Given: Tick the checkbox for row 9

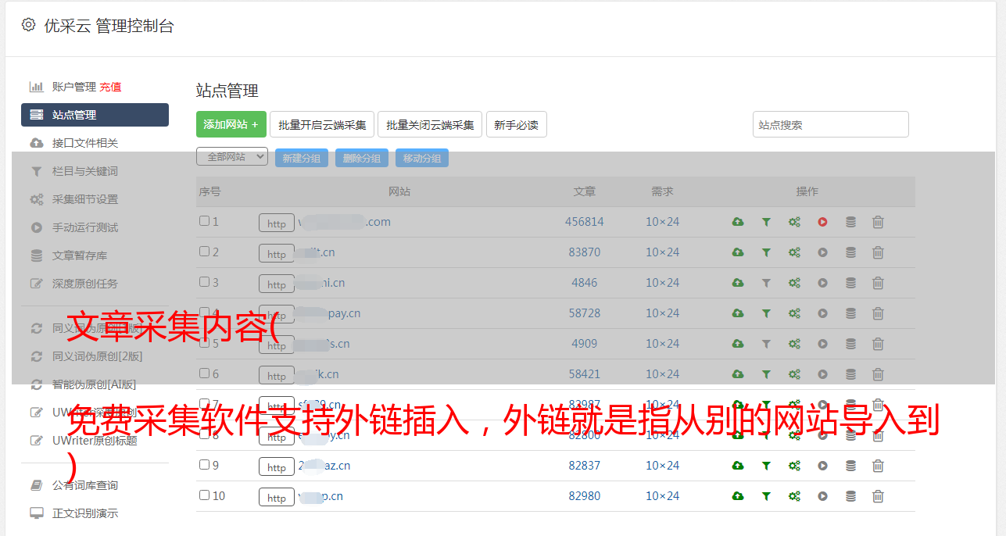Looking at the screenshot, I should pyautogui.click(x=204, y=465).
